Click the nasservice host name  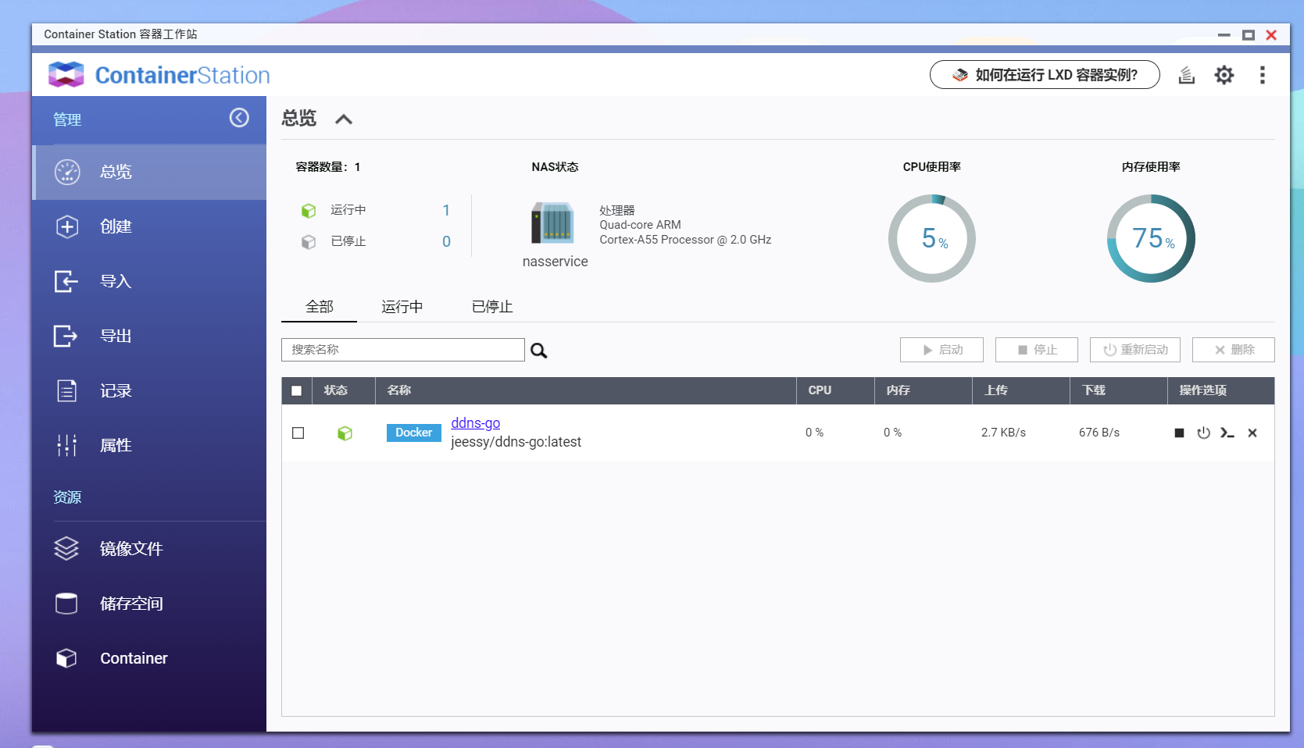555,262
